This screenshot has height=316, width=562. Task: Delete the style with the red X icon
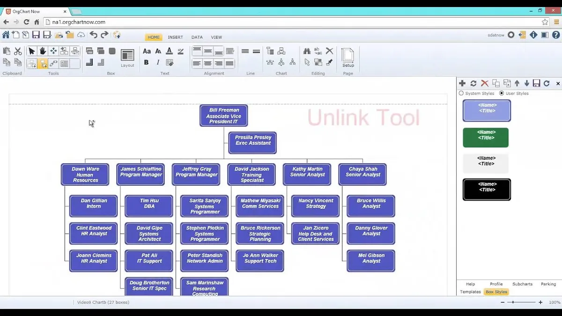pyautogui.click(x=485, y=83)
